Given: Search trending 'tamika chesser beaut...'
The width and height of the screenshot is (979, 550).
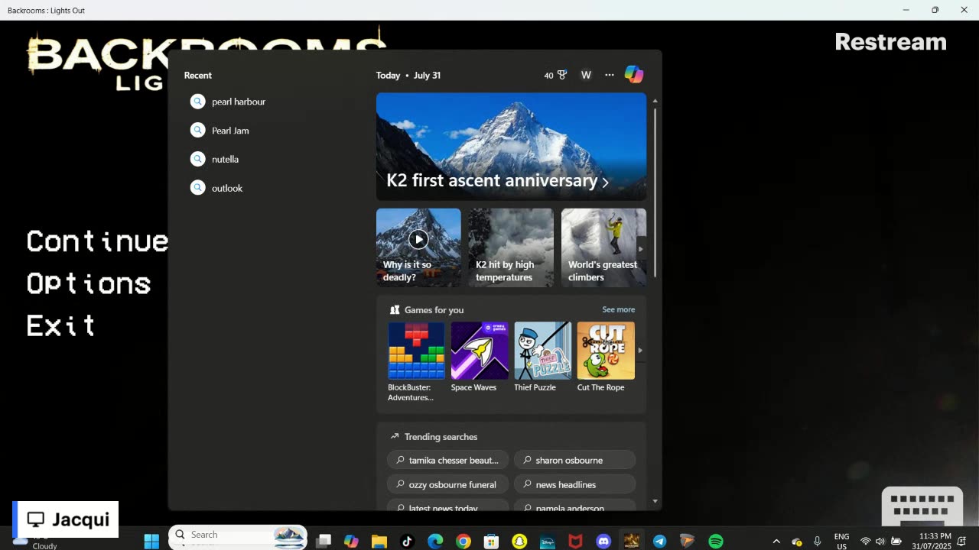Looking at the screenshot, I should pyautogui.click(x=447, y=460).
